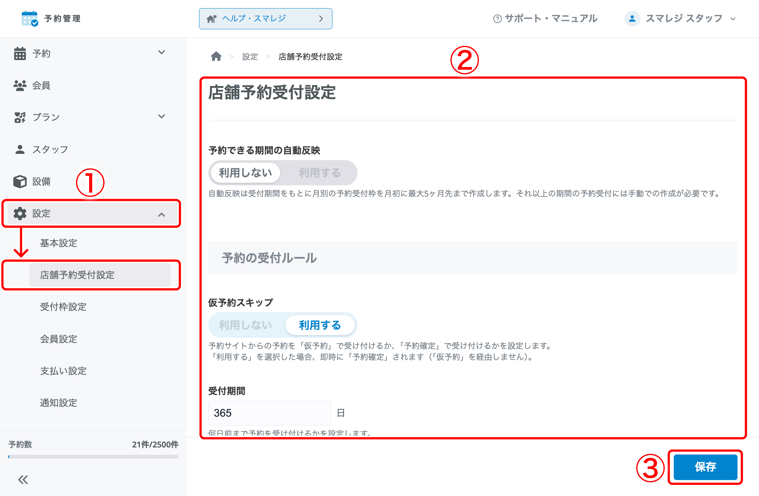Open 会員設定 submenu item
759x496 pixels.
[59, 339]
